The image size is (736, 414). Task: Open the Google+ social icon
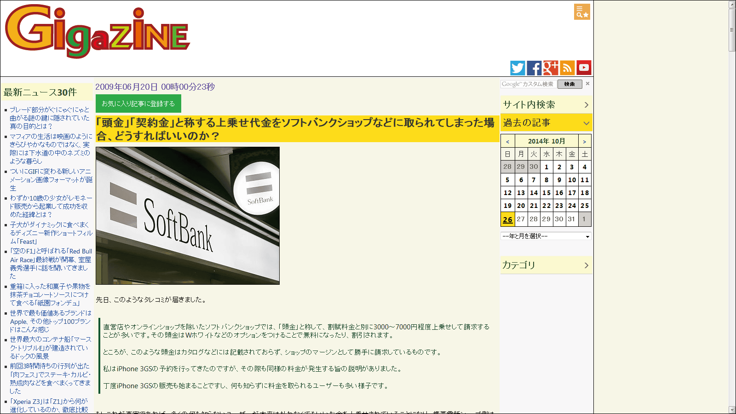[551, 68]
